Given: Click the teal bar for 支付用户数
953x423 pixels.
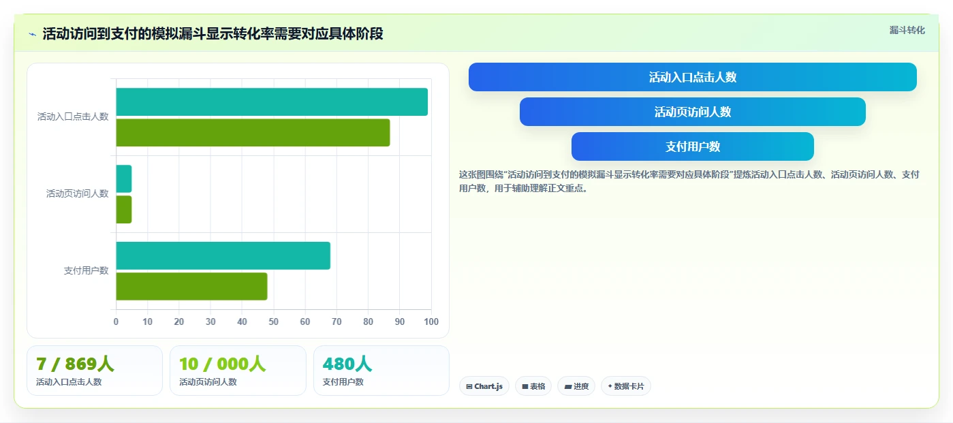Looking at the screenshot, I should click(223, 255).
